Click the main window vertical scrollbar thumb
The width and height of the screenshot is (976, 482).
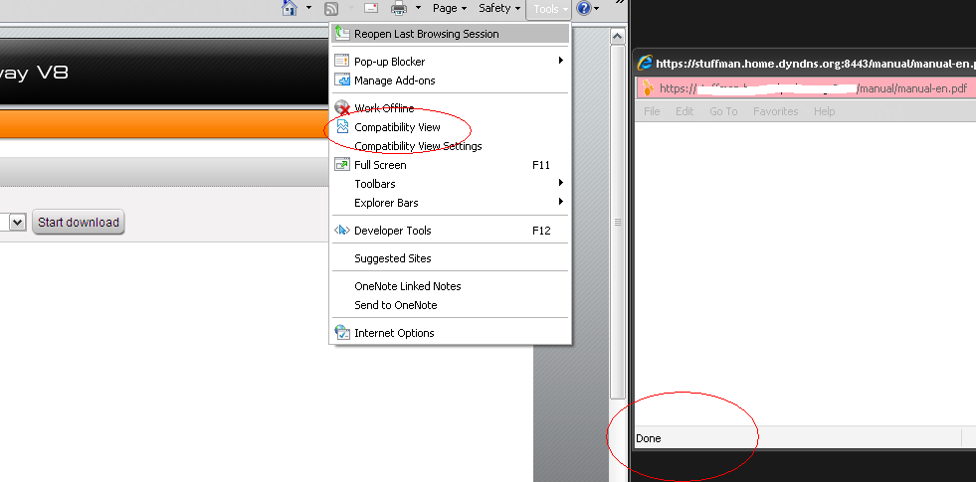(x=618, y=222)
